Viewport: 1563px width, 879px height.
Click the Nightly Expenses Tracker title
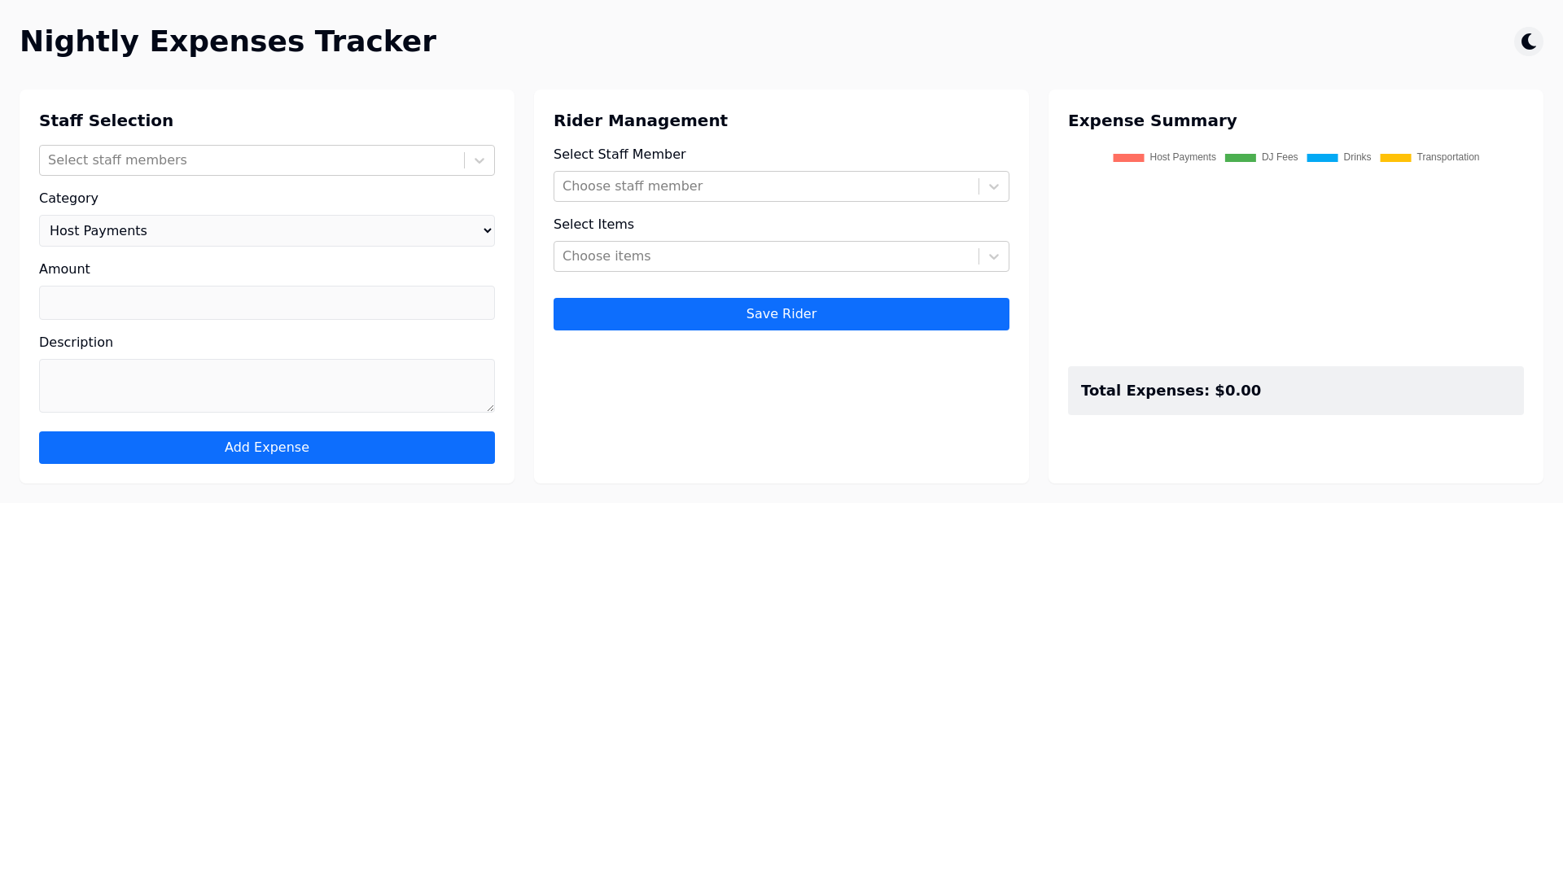(228, 42)
